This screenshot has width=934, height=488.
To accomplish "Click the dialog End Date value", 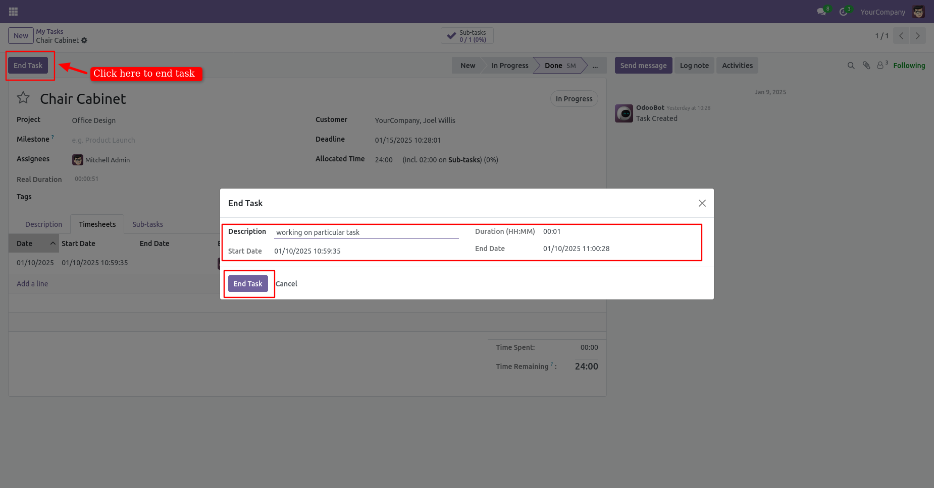I will (x=576, y=249).
